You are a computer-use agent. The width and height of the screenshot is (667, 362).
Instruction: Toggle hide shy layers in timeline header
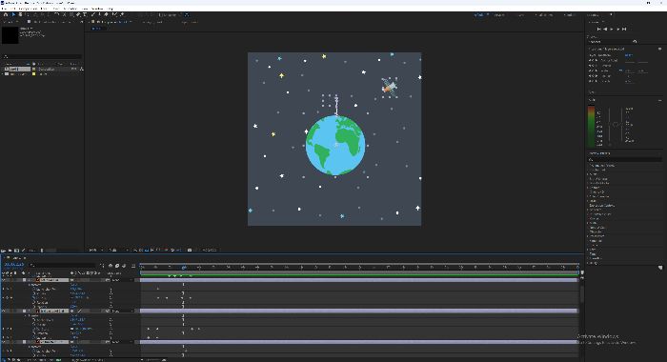point(111,266)
